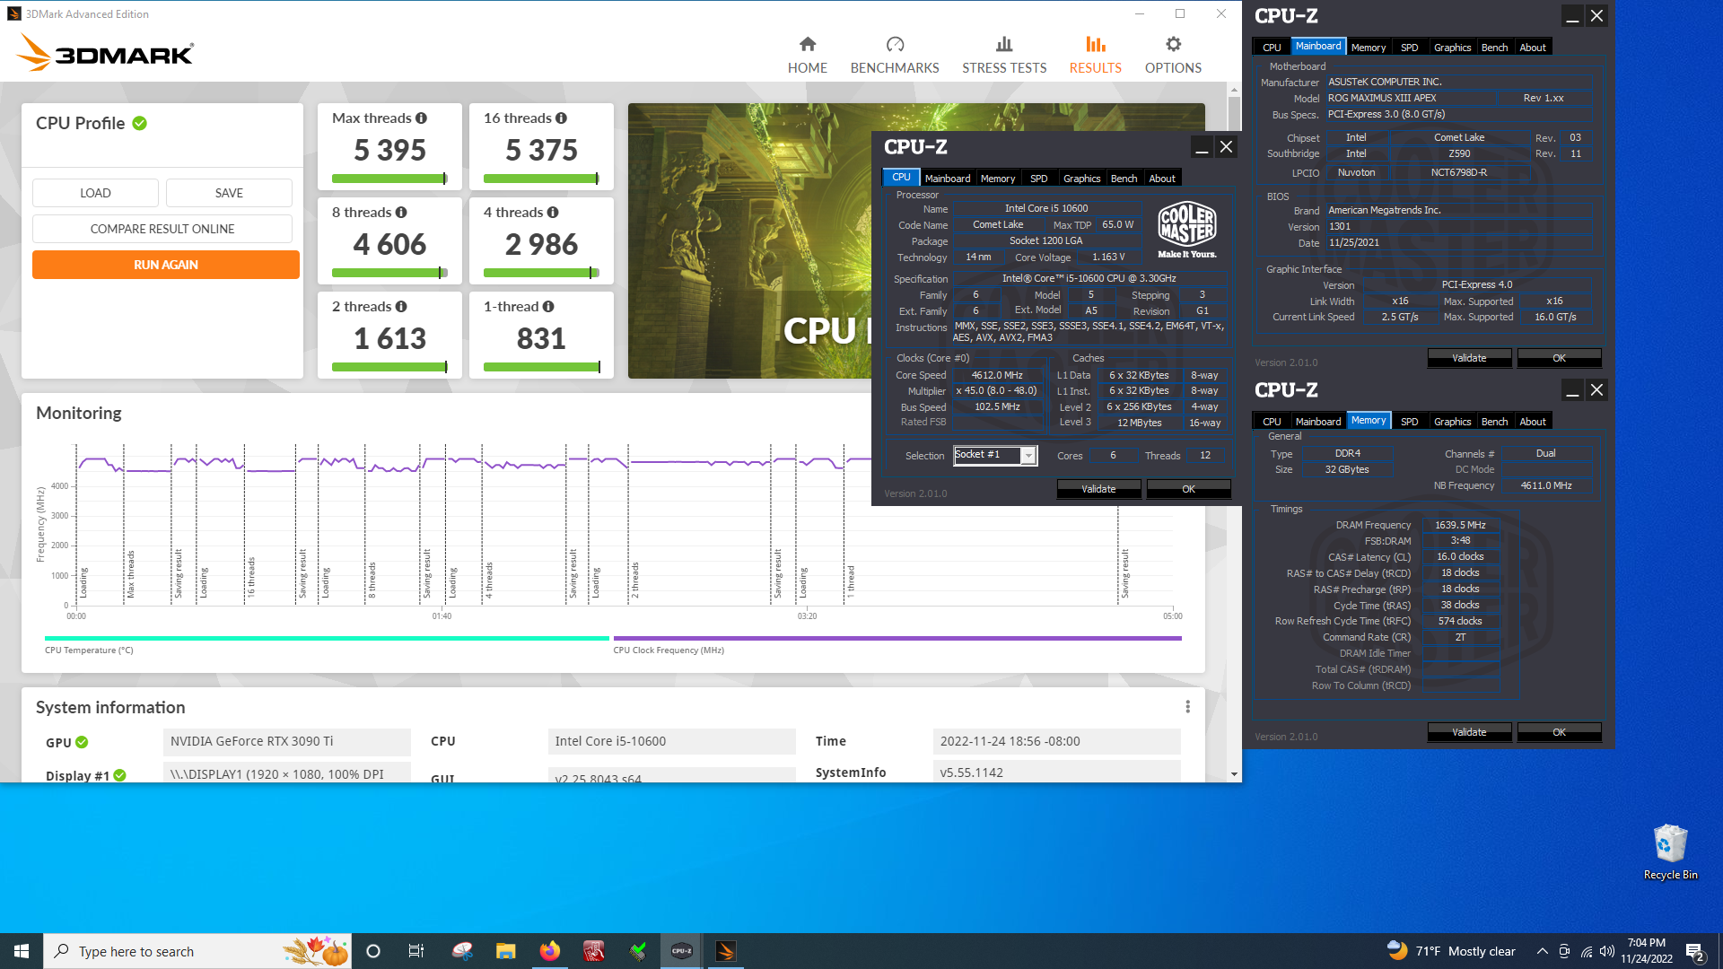The width and height of the screenshot is (1723, 969).
Task: Click DRAM Frequency value 1639.5 MHz
Action: click(x=1460, y=525)
